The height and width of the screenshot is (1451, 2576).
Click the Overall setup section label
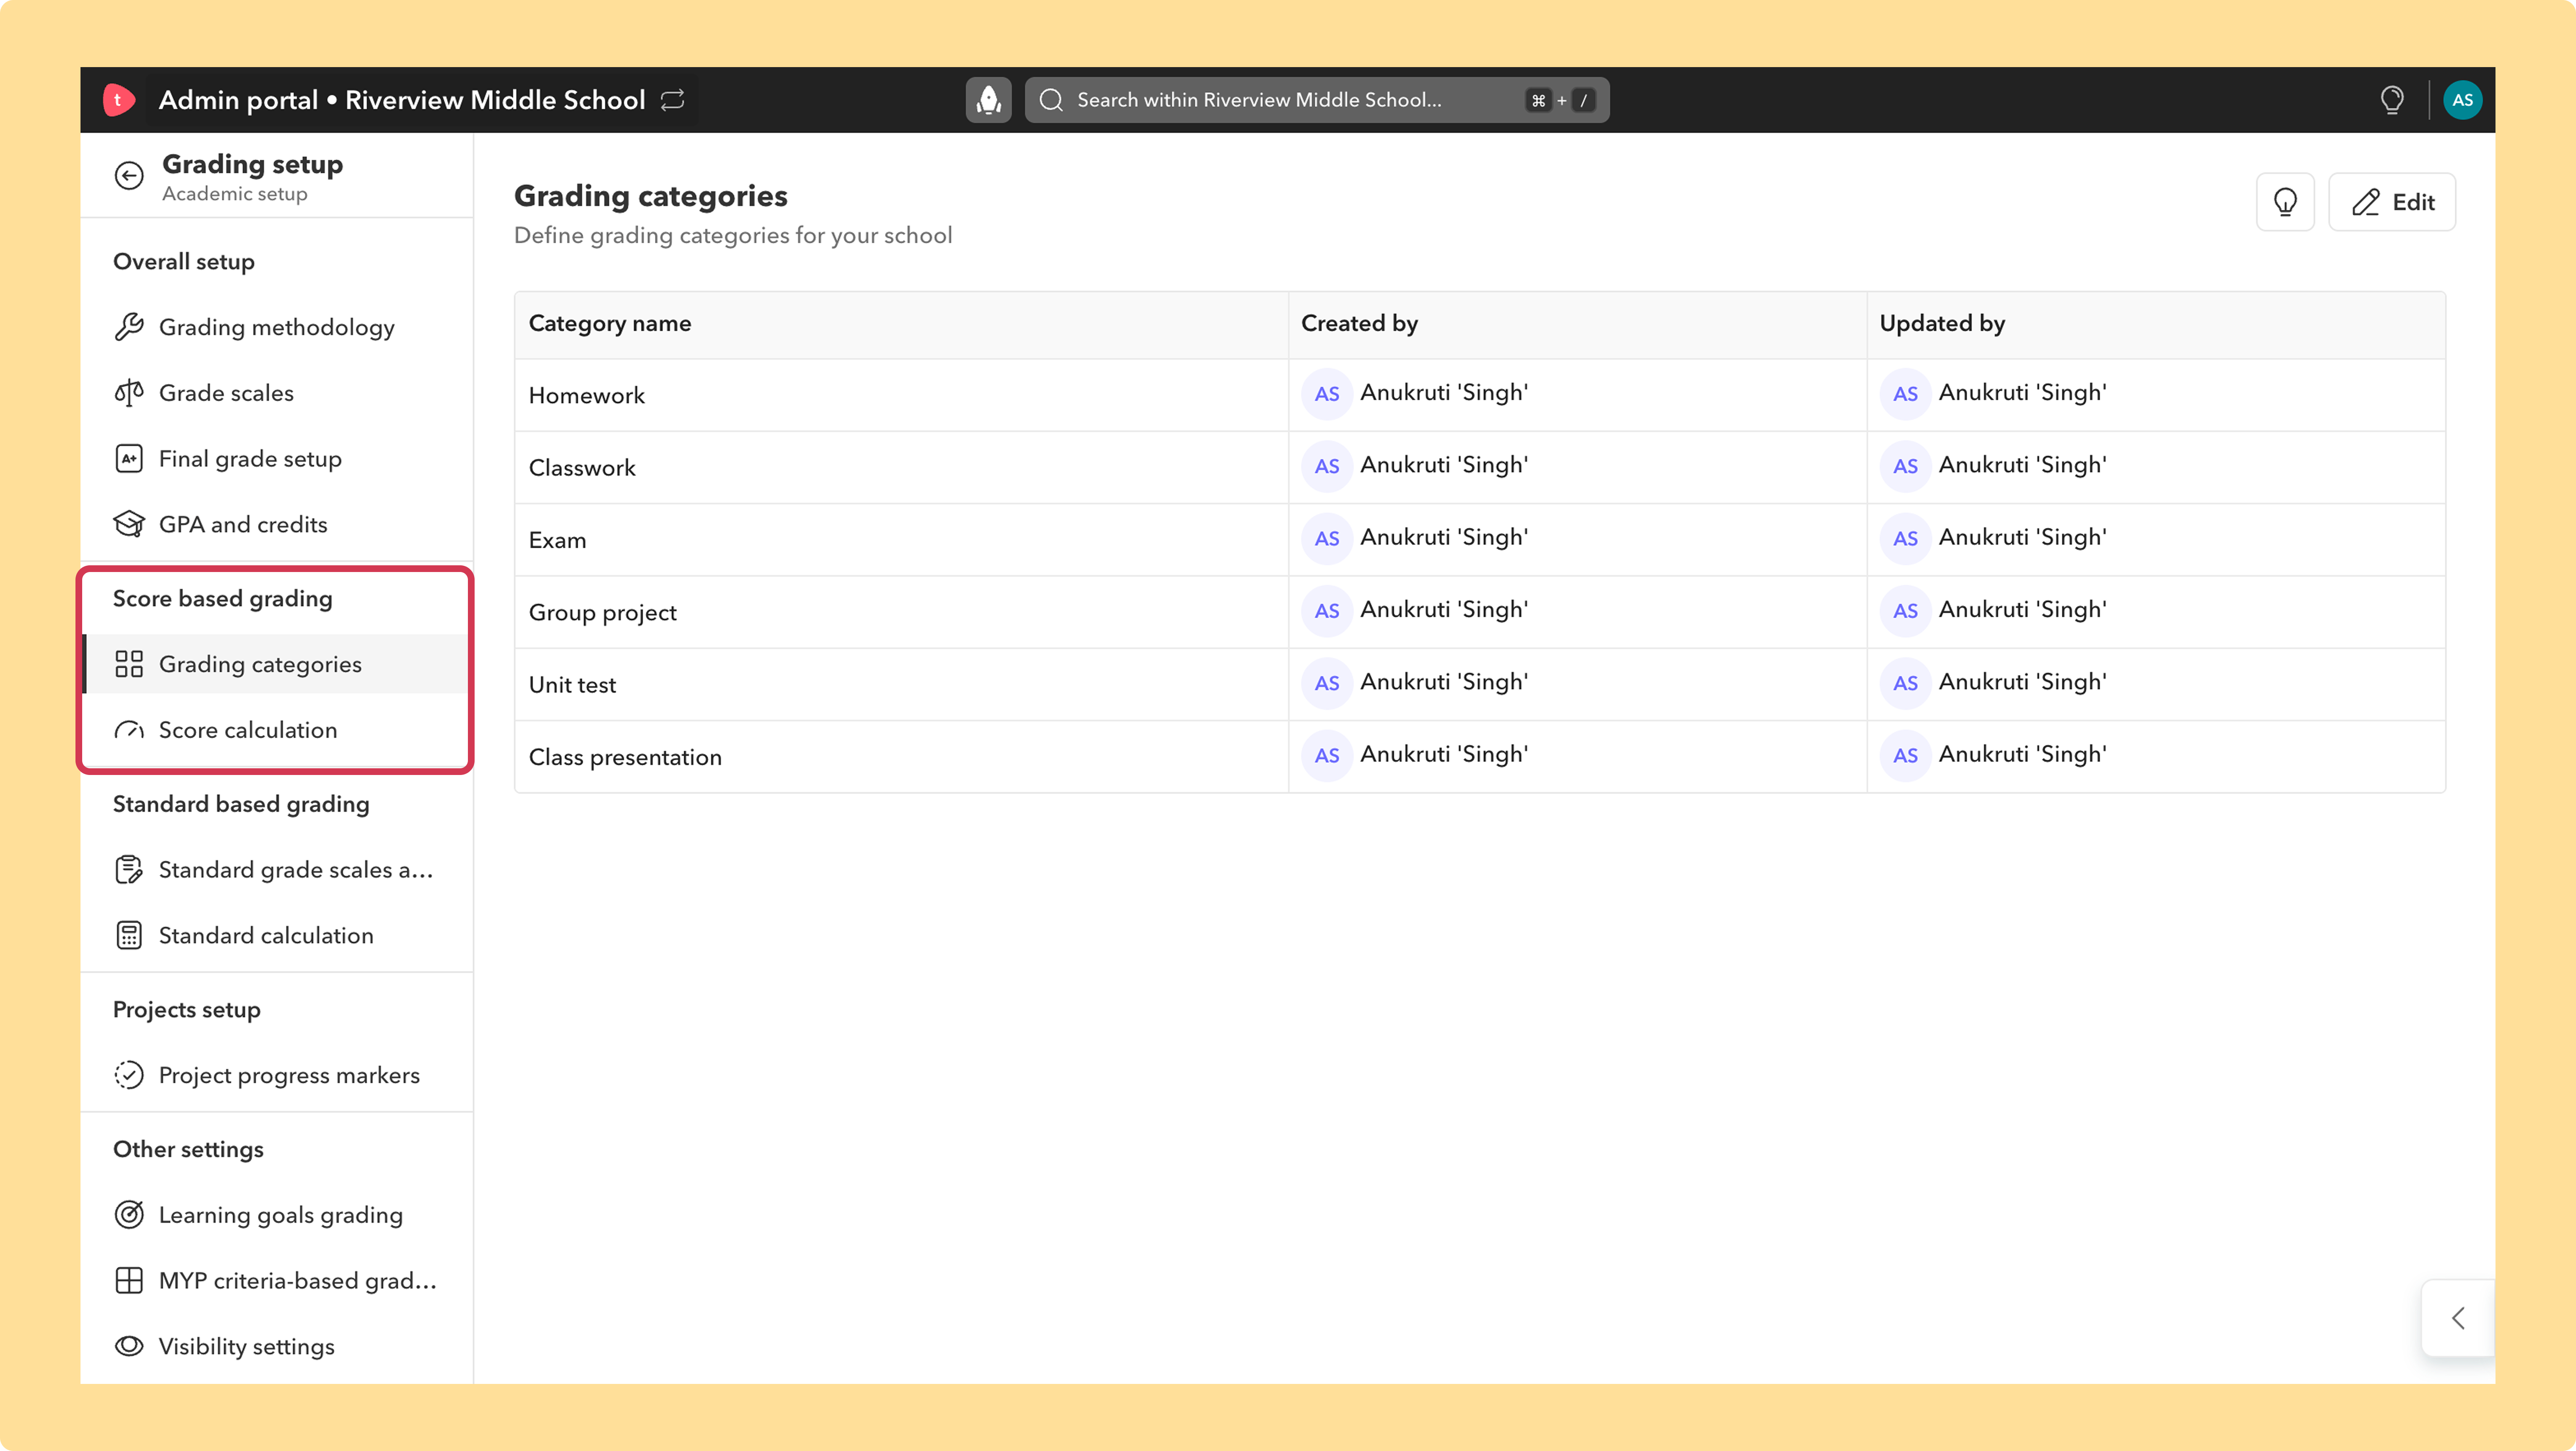(184, 262)
